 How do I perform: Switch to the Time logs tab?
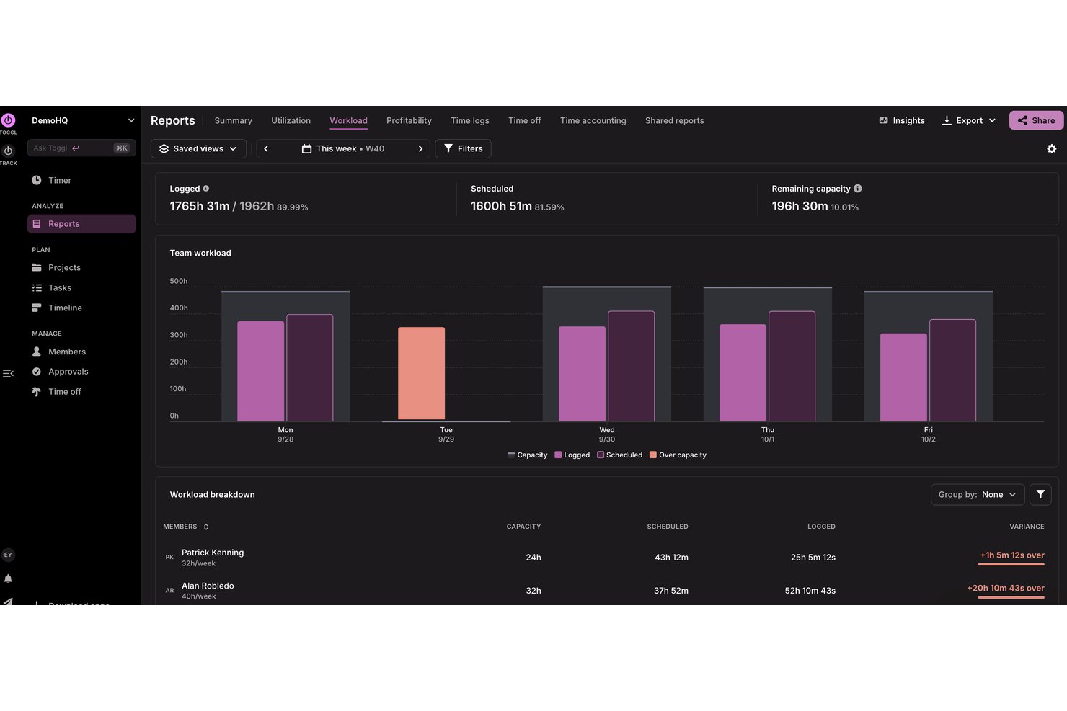point(470,120)
